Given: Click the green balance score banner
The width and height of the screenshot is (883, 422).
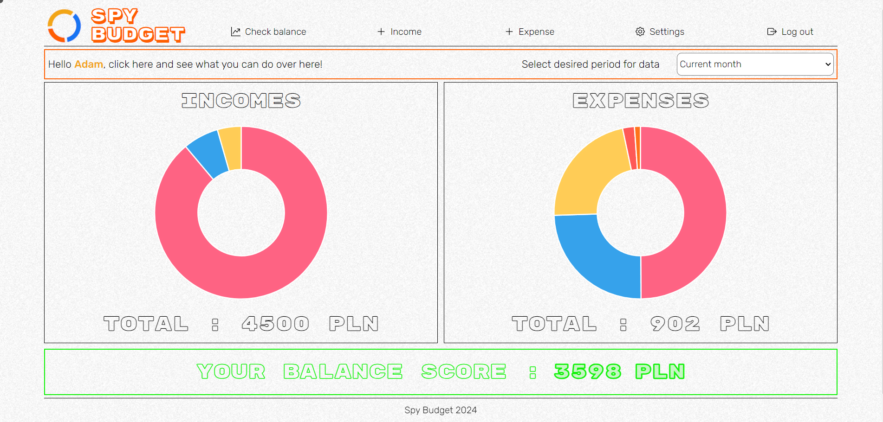Looking at the screenshot, I should coord(440,372).
